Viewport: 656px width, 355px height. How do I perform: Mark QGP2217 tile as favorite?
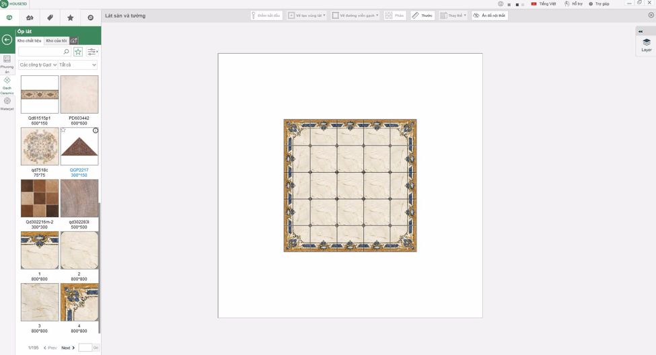pos(64,130)
